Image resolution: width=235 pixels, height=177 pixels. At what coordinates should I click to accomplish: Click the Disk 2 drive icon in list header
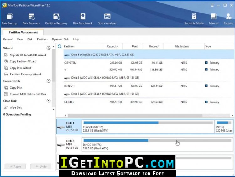click(x=67, y=78)
